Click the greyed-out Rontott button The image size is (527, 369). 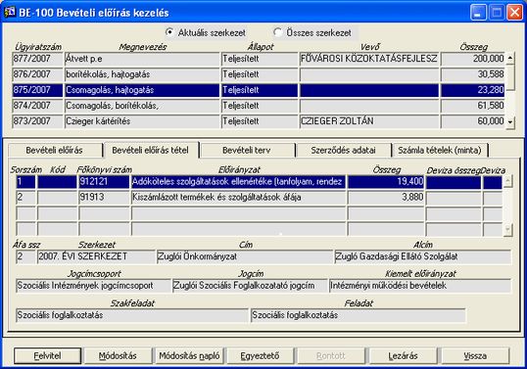331,355
